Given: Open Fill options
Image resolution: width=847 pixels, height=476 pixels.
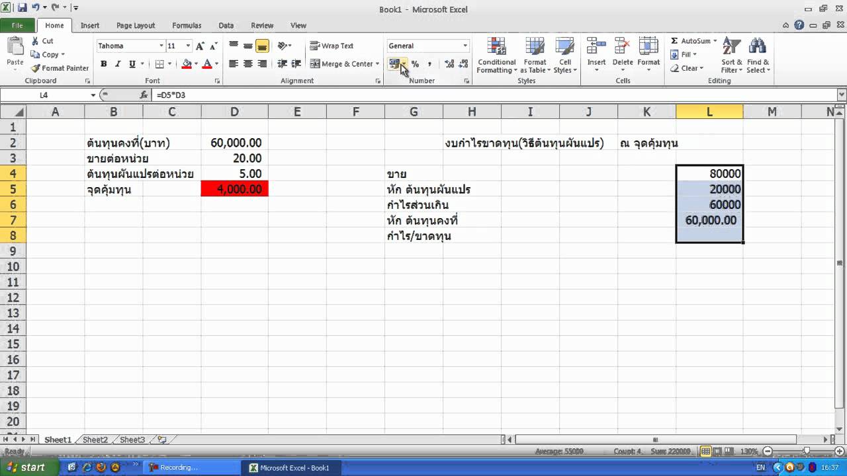Looking at the screenshot, I should click(684, 54).
